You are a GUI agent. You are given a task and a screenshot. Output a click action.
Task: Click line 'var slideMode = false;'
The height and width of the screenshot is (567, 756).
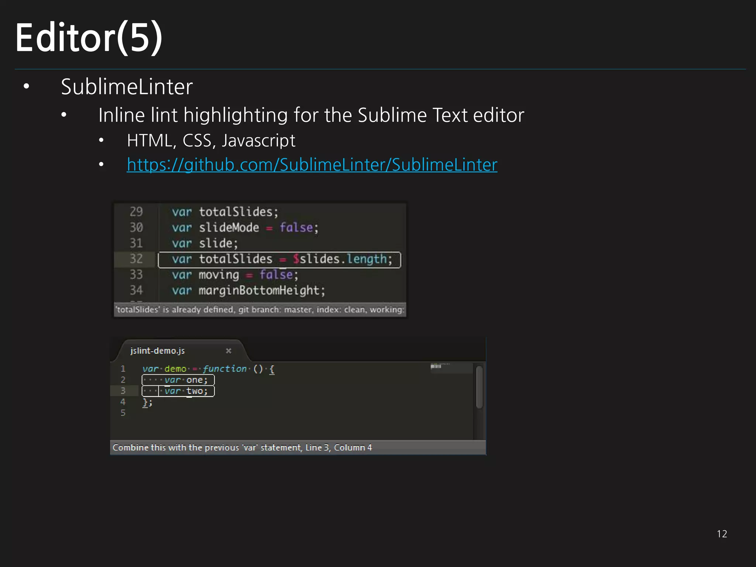[x=245, y=227]
